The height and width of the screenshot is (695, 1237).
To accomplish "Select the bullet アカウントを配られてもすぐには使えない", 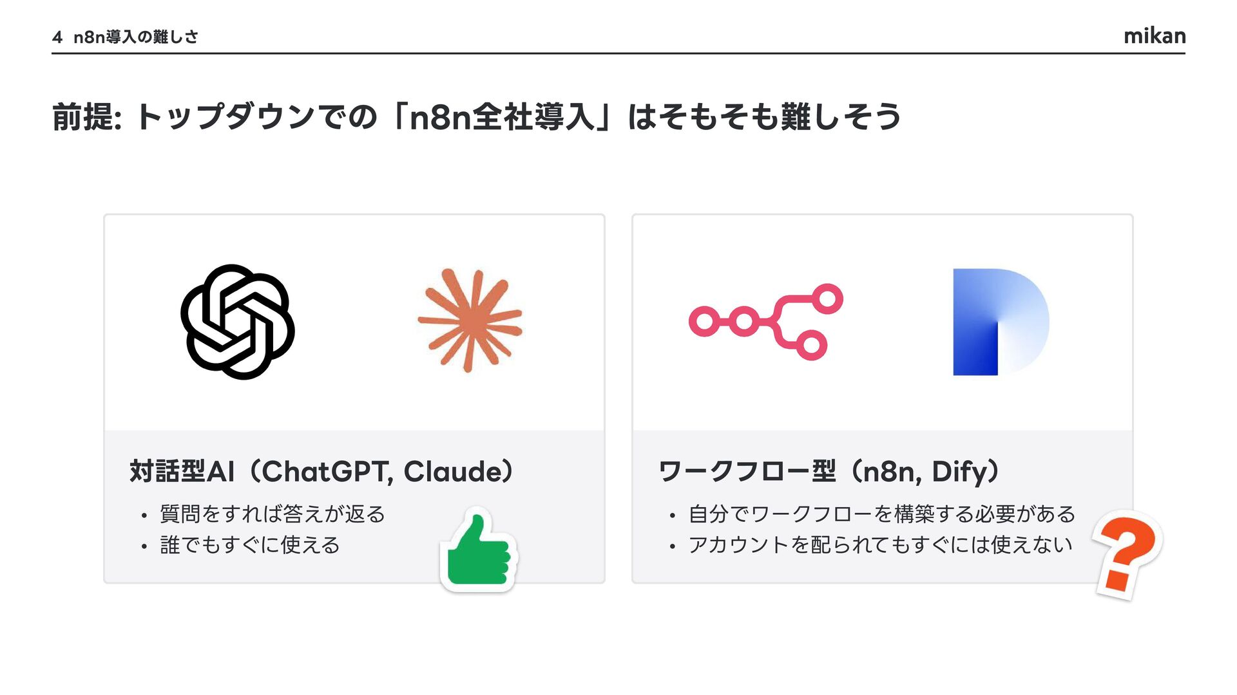I will [x=880, y=545].
